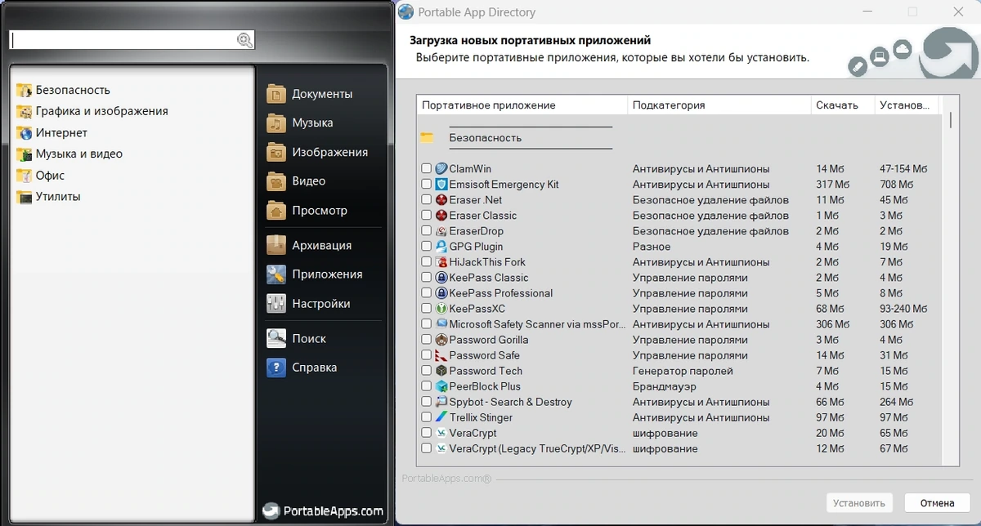981x526 pixels.
Task: Sort by Скачать column header
Action: 843,105
